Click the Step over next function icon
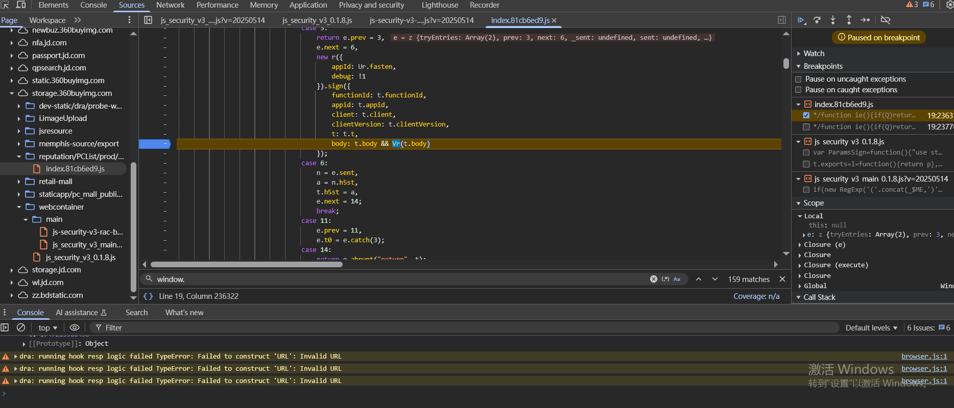954x408 pixels. 817,20
